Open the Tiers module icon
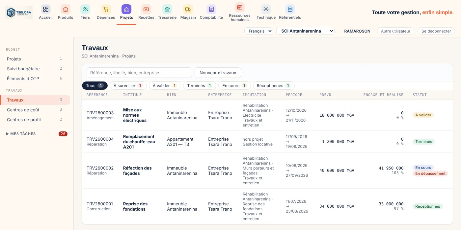This screenshot has height=230, width=461. pos(85,9)
